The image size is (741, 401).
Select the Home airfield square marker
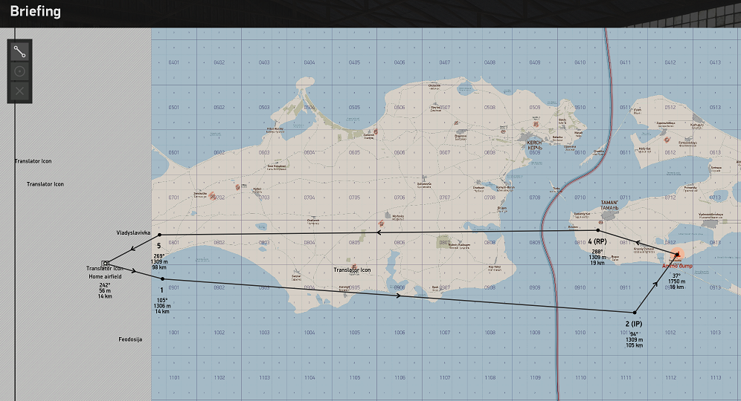pyautogui.click(x=106, y=263)
